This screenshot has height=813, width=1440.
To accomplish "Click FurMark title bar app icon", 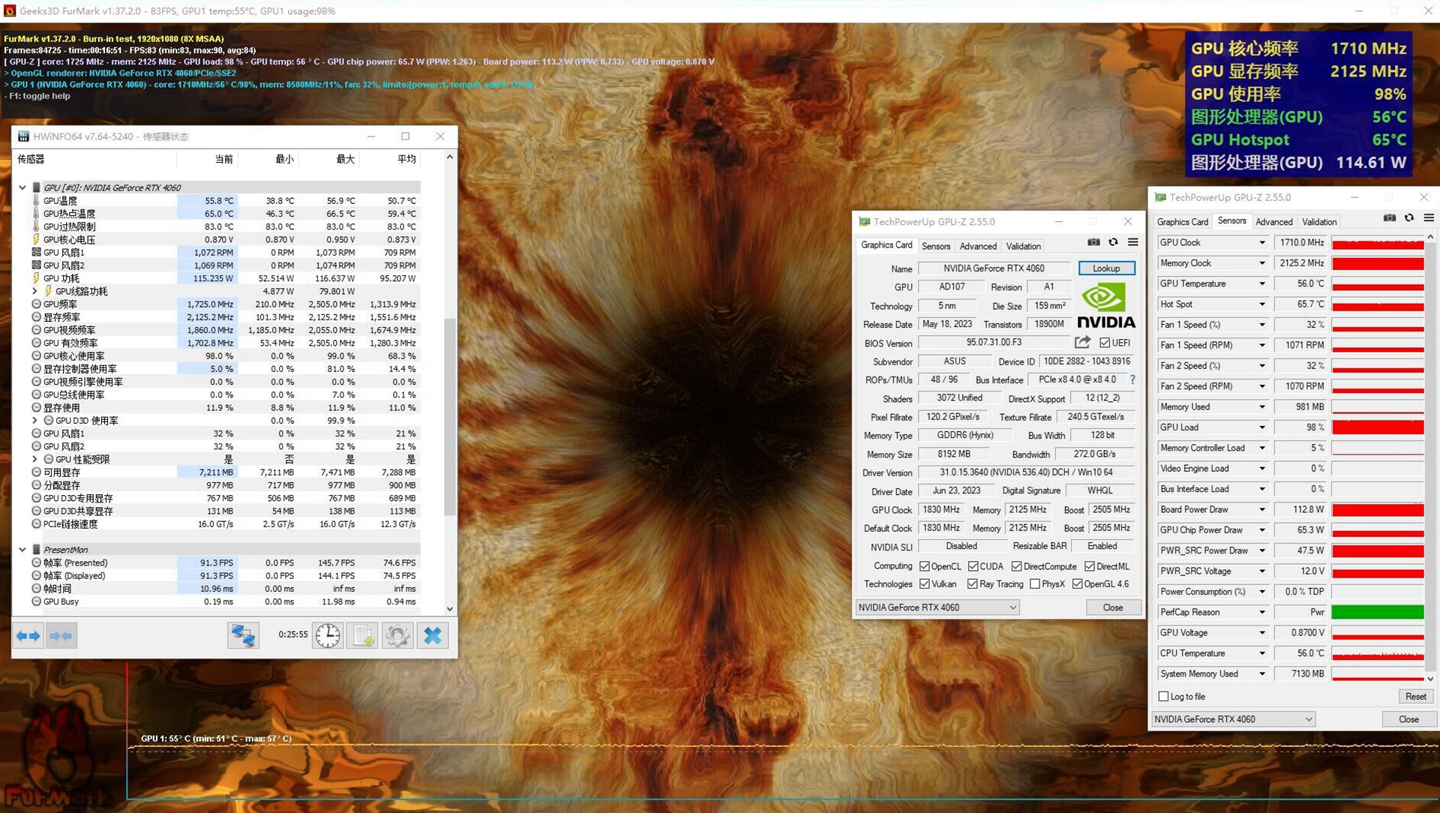I will [10, 10].
